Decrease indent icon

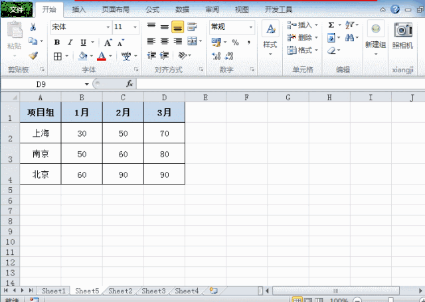coord(151,56)
